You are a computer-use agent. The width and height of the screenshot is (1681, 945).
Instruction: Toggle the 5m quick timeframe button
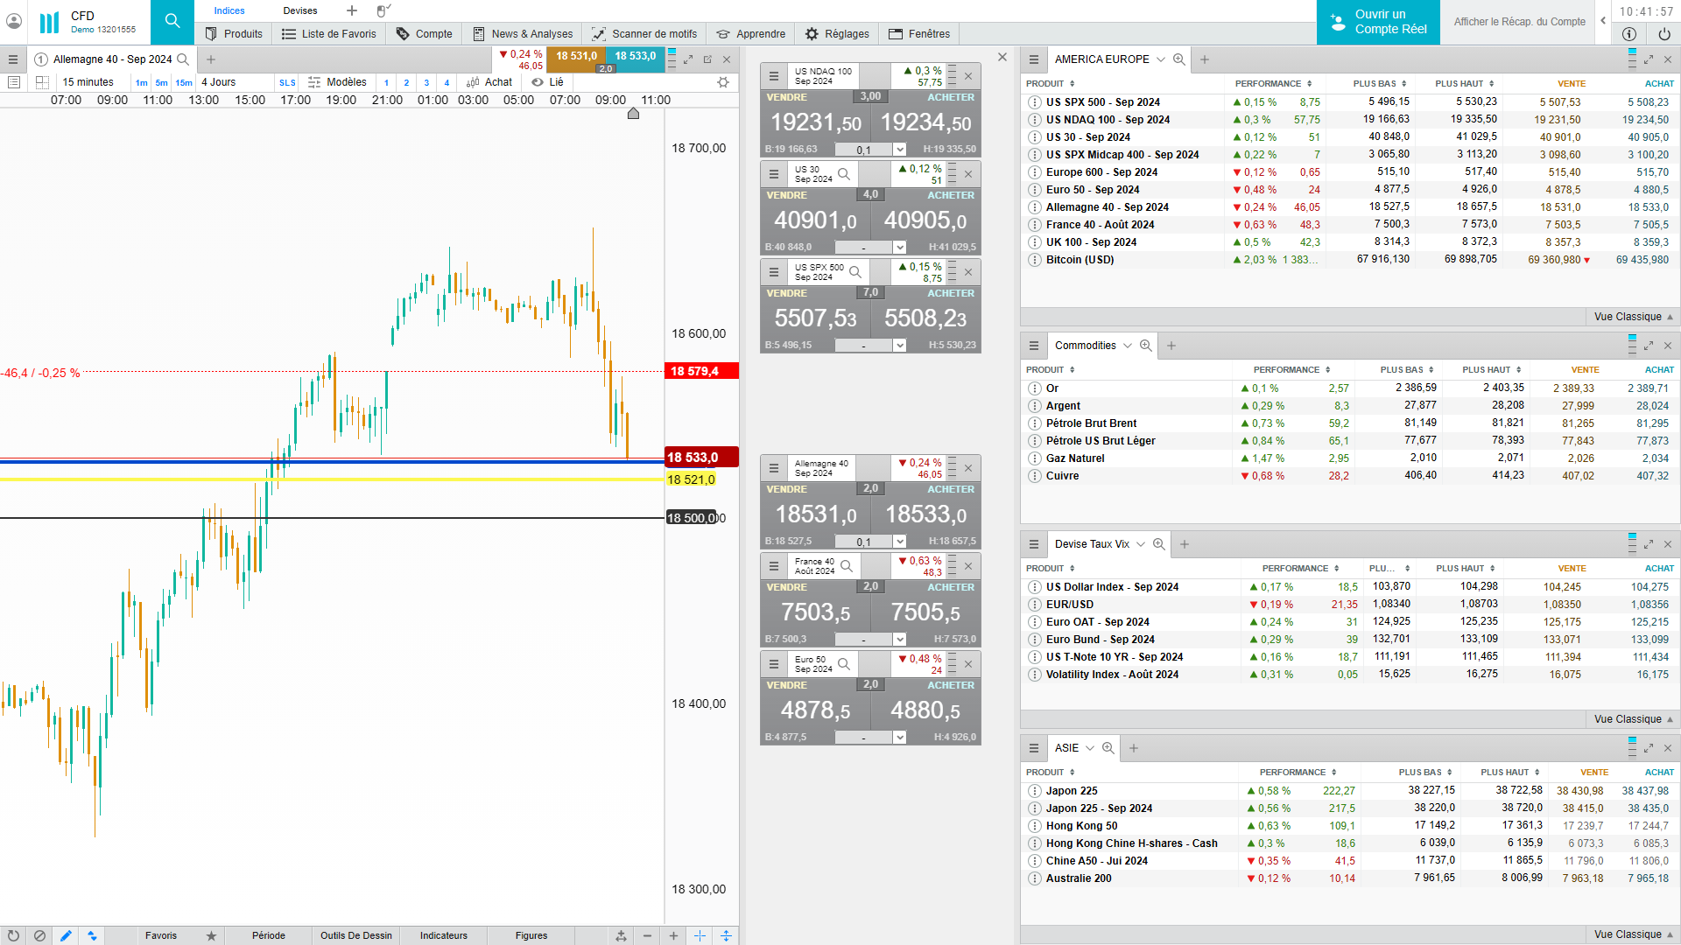tap(162, 82)
